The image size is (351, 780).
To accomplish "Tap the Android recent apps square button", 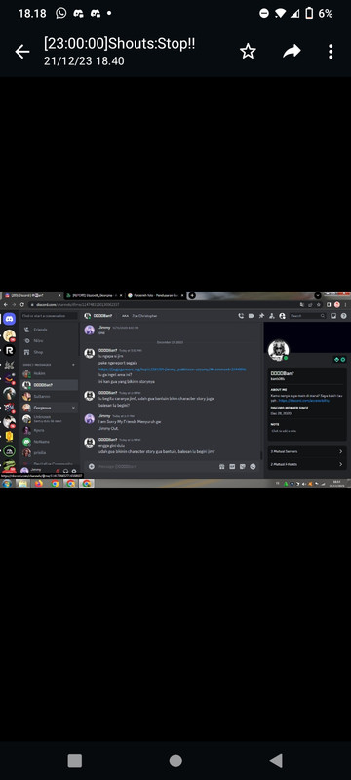I will 74,760.
